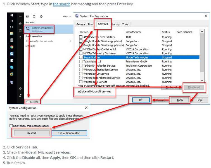Check VMware DHCP Service box
211x168 pixels.
(x=81, y=74)
